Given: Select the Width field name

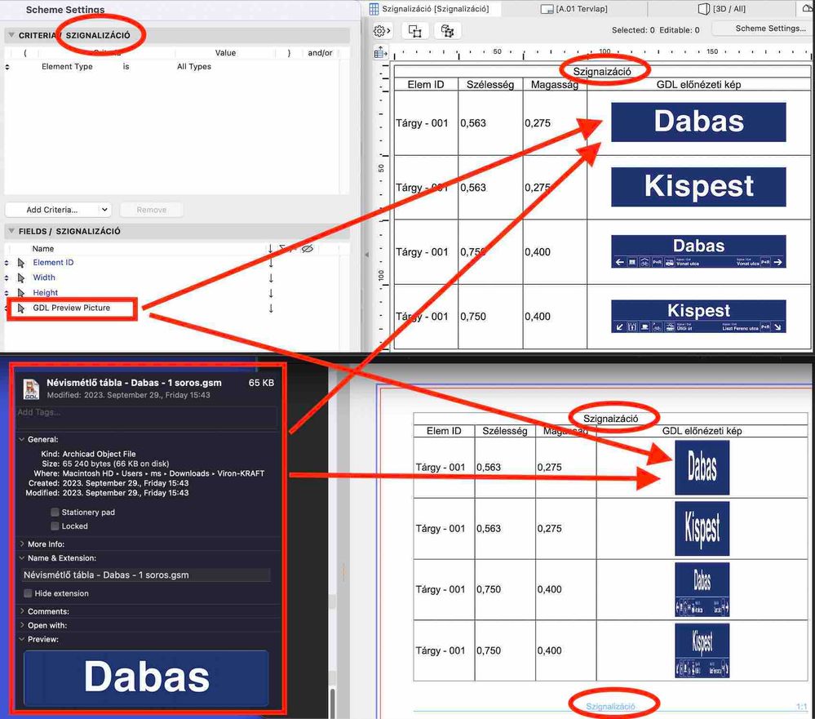Looking at the screenshot, I should pos(44,277).
